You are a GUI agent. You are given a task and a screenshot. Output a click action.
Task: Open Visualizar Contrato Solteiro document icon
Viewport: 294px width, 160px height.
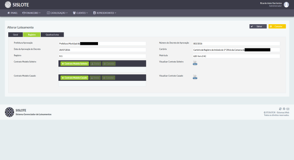tap(195, 63)
